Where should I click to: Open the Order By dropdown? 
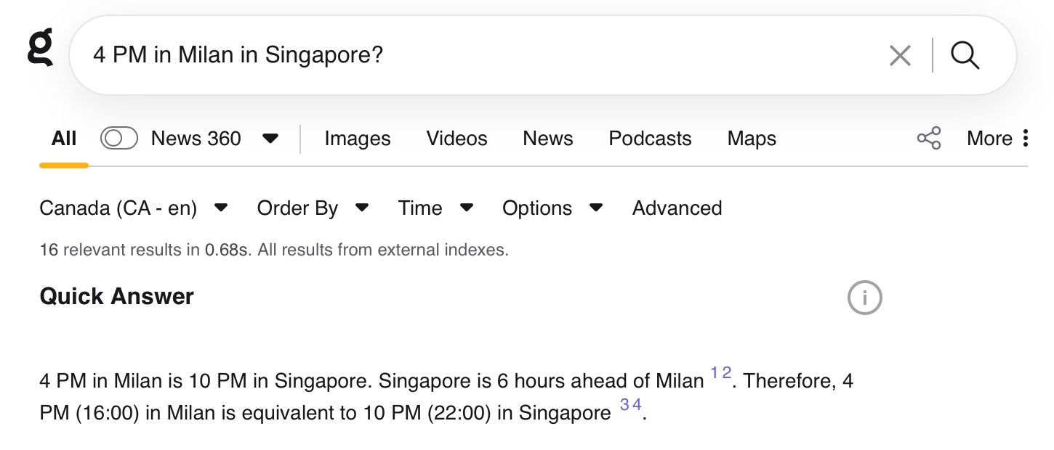click(313, 208)
